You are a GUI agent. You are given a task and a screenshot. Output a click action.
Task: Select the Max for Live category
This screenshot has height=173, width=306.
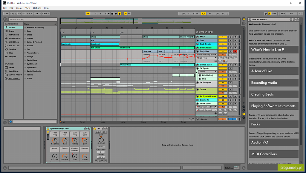point(14,46)
